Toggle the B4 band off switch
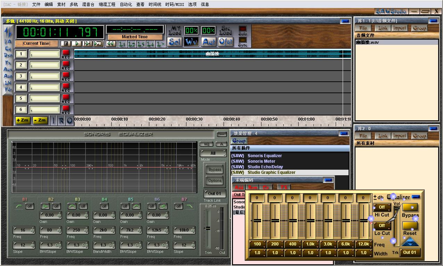 [x=104, y=206]
